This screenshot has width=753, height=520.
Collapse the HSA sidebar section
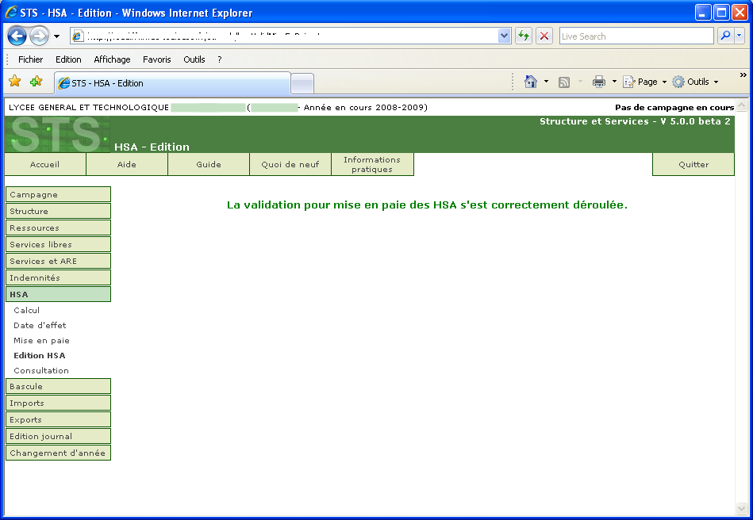tap(58, 294)
